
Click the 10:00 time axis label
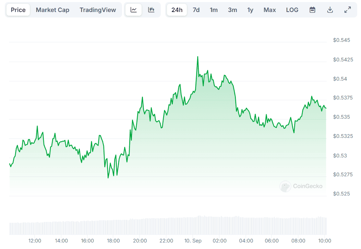click(325, 241)
